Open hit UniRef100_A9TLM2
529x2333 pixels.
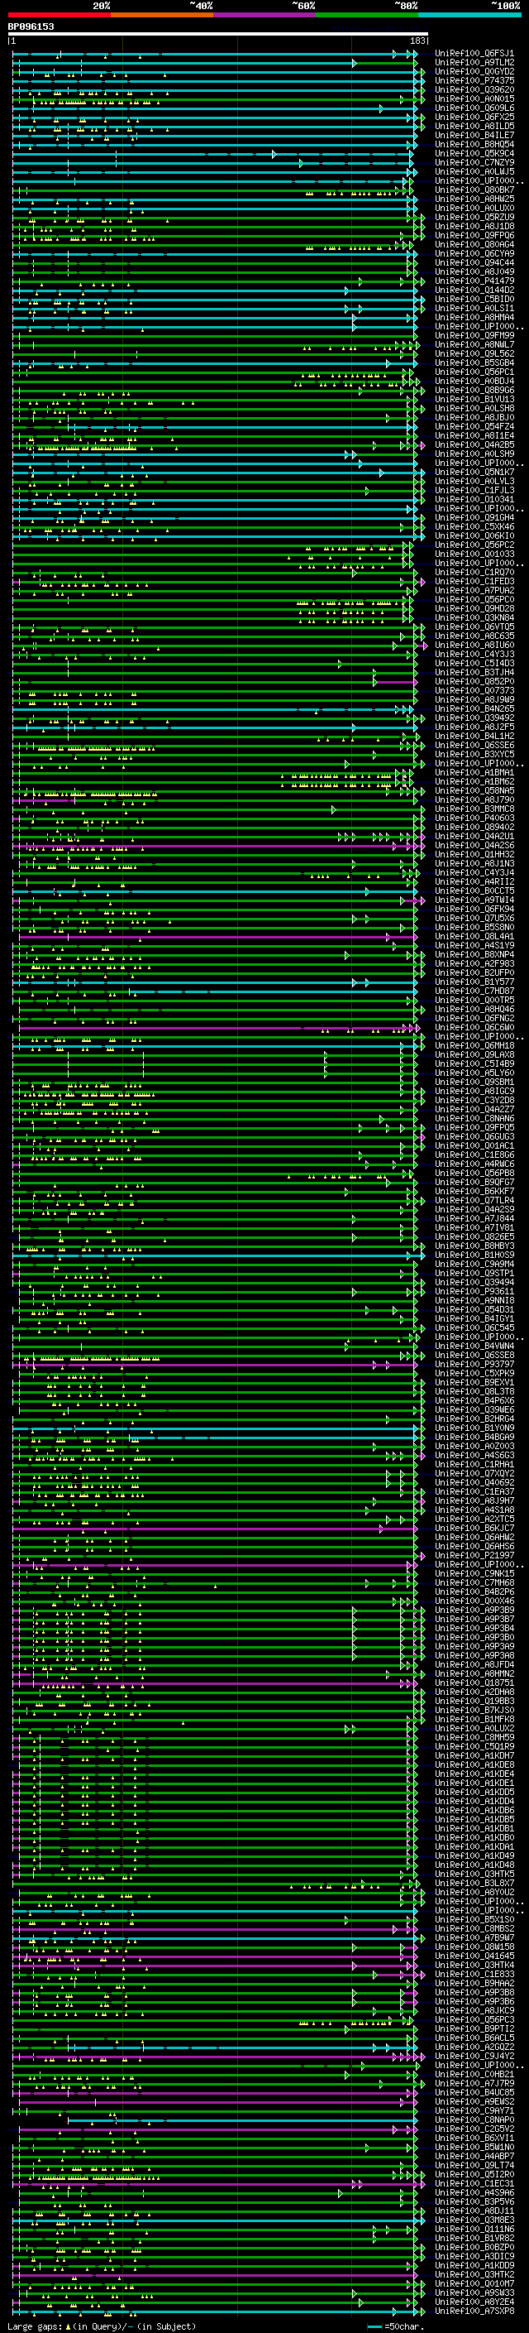click(474, 63)
